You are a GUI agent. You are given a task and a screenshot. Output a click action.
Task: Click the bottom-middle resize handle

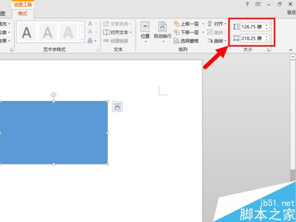(x=54, y=164)
